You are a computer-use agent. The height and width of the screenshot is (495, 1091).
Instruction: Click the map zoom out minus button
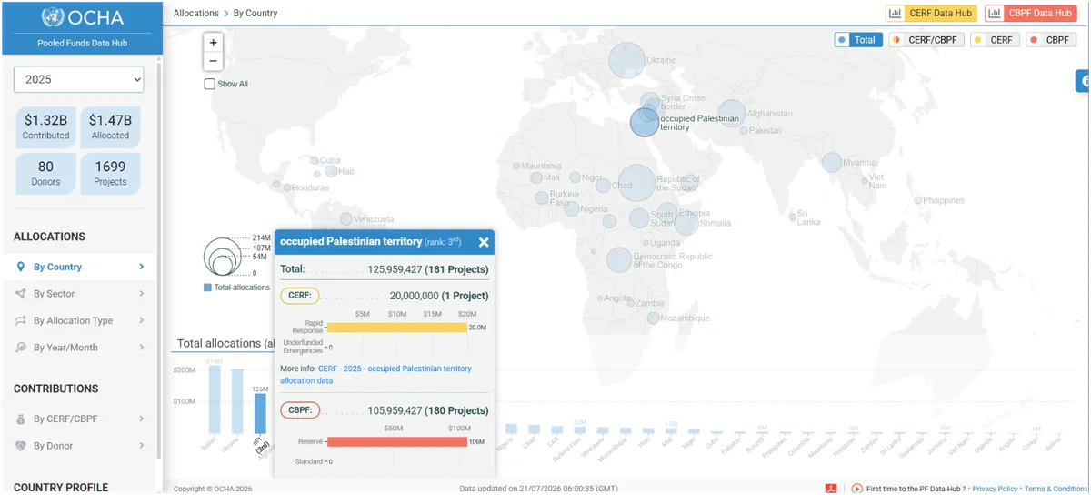[214, 62]
